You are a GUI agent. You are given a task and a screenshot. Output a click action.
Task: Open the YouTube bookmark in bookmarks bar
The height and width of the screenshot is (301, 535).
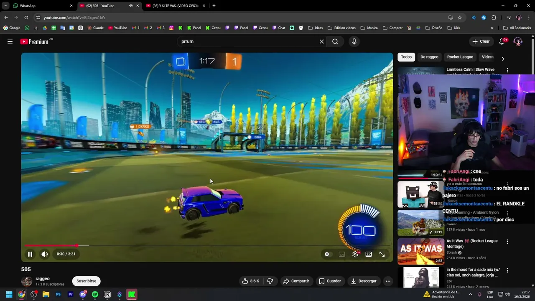coord(117,28)
